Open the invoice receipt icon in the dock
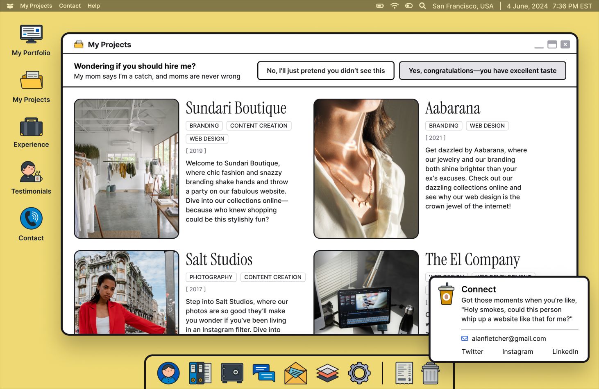 pos(404,373)
